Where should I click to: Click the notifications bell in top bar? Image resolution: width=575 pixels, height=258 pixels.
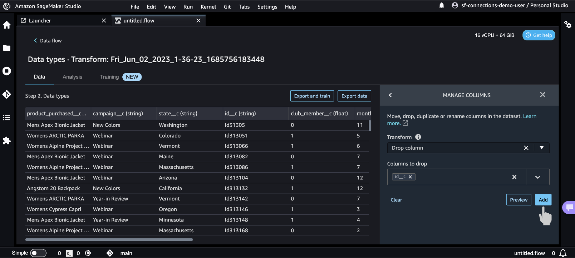pyautogui.click(x=442, y=5)
